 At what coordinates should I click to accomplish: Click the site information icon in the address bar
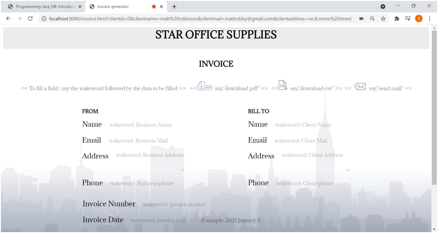click(44, 19)
